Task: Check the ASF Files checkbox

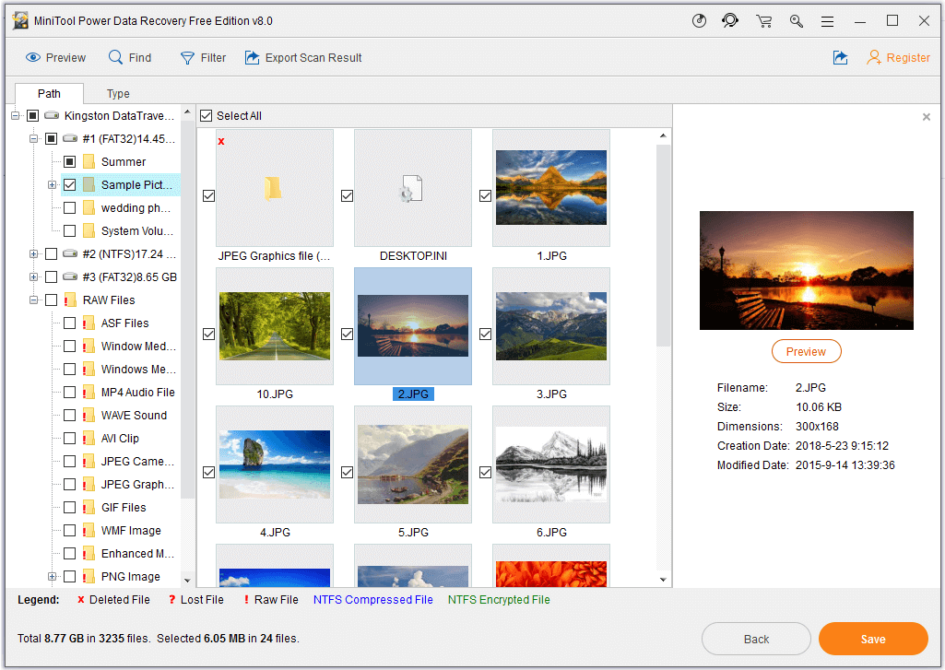Action: pos(69,323)
